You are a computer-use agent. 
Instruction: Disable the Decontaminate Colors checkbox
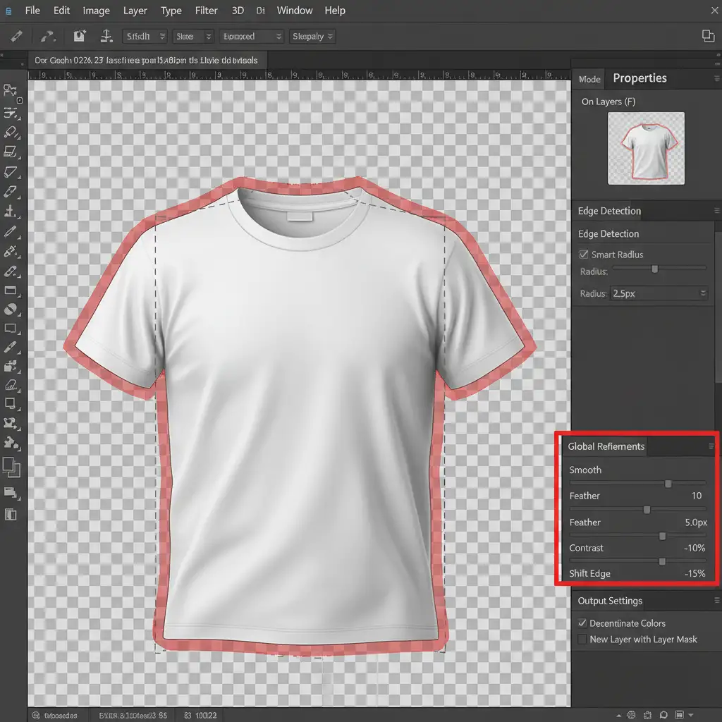coord(582,623)
